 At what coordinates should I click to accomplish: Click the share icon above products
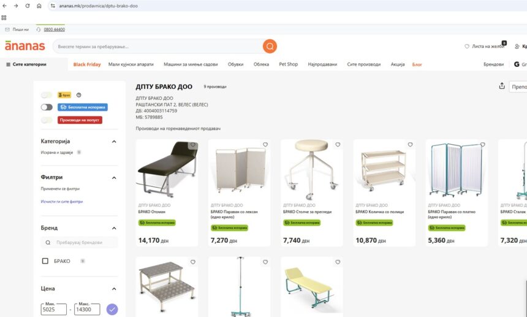[x=502, y=86]
